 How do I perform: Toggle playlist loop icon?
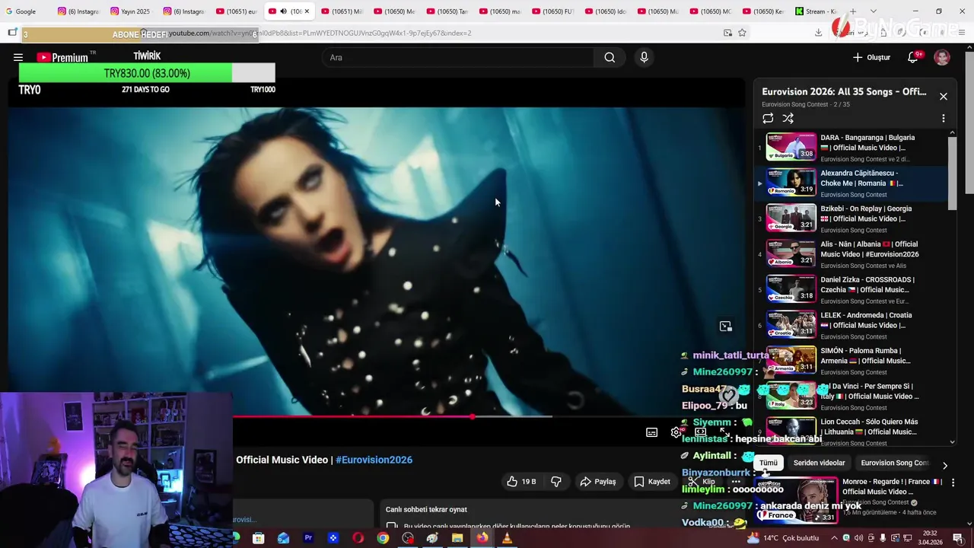pyautogui.click(x=768, y=118)
